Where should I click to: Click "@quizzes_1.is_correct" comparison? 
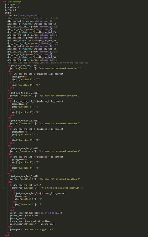[50, 74]
